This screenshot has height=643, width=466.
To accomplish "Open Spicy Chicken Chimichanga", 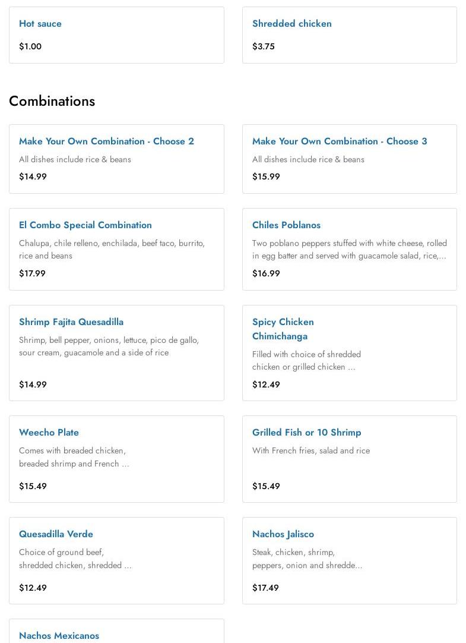I will pyautogui.click(x=283, y=329).
